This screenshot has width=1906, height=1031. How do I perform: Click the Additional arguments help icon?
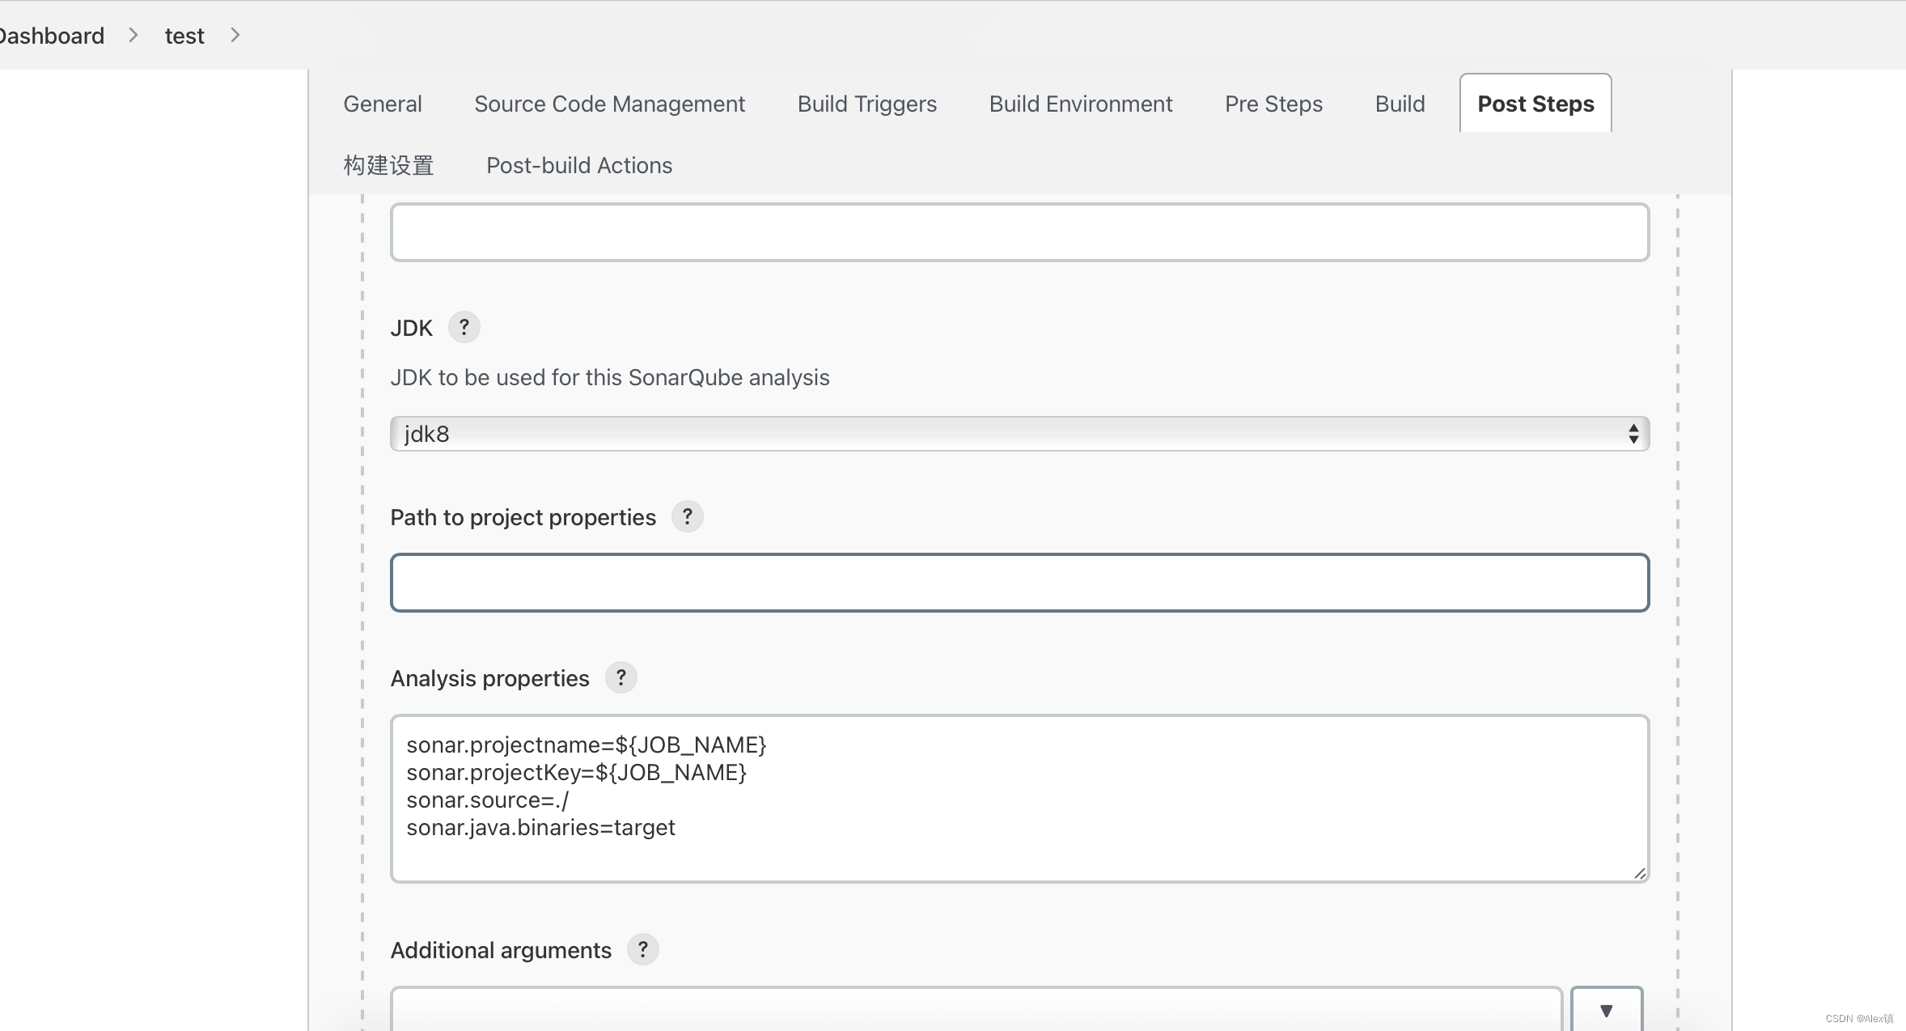click(642, 948)
